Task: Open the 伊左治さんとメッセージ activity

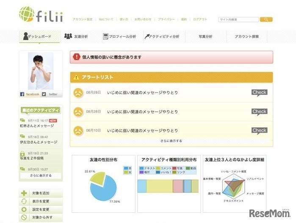Action: coord(39,142)
